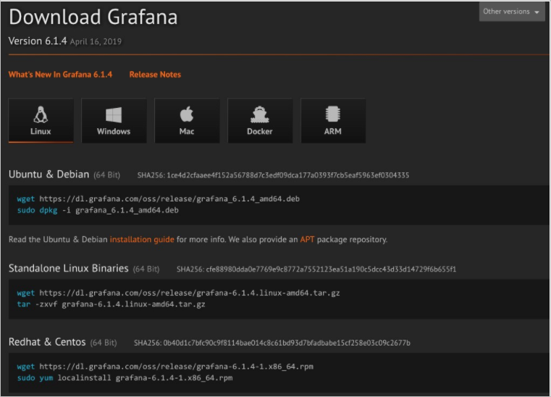Pick the Mac apple icon

tap(187, 114)
